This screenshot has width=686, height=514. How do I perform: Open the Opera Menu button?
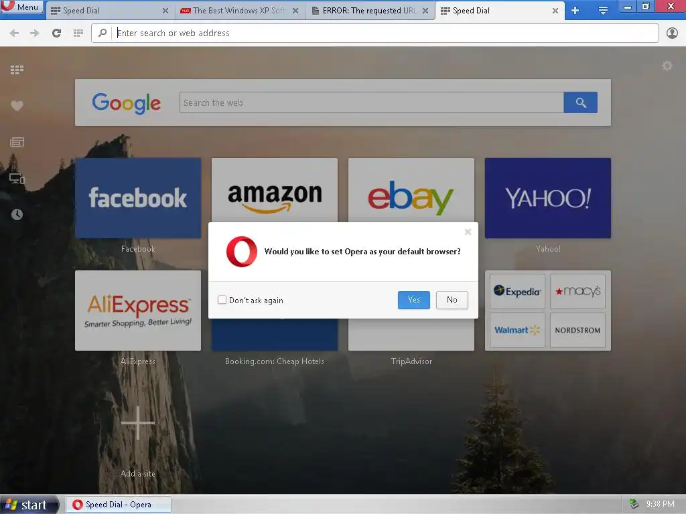pos(22,7)
